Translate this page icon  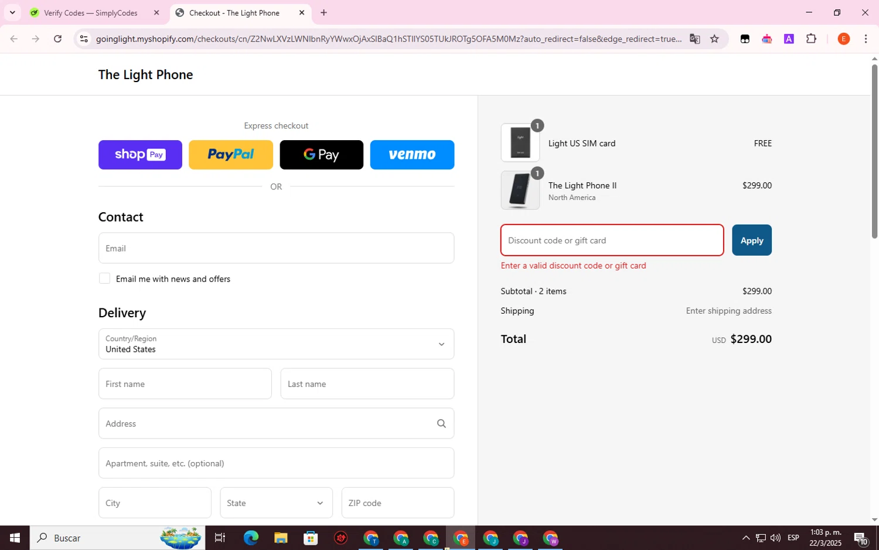tap(694, 39)
